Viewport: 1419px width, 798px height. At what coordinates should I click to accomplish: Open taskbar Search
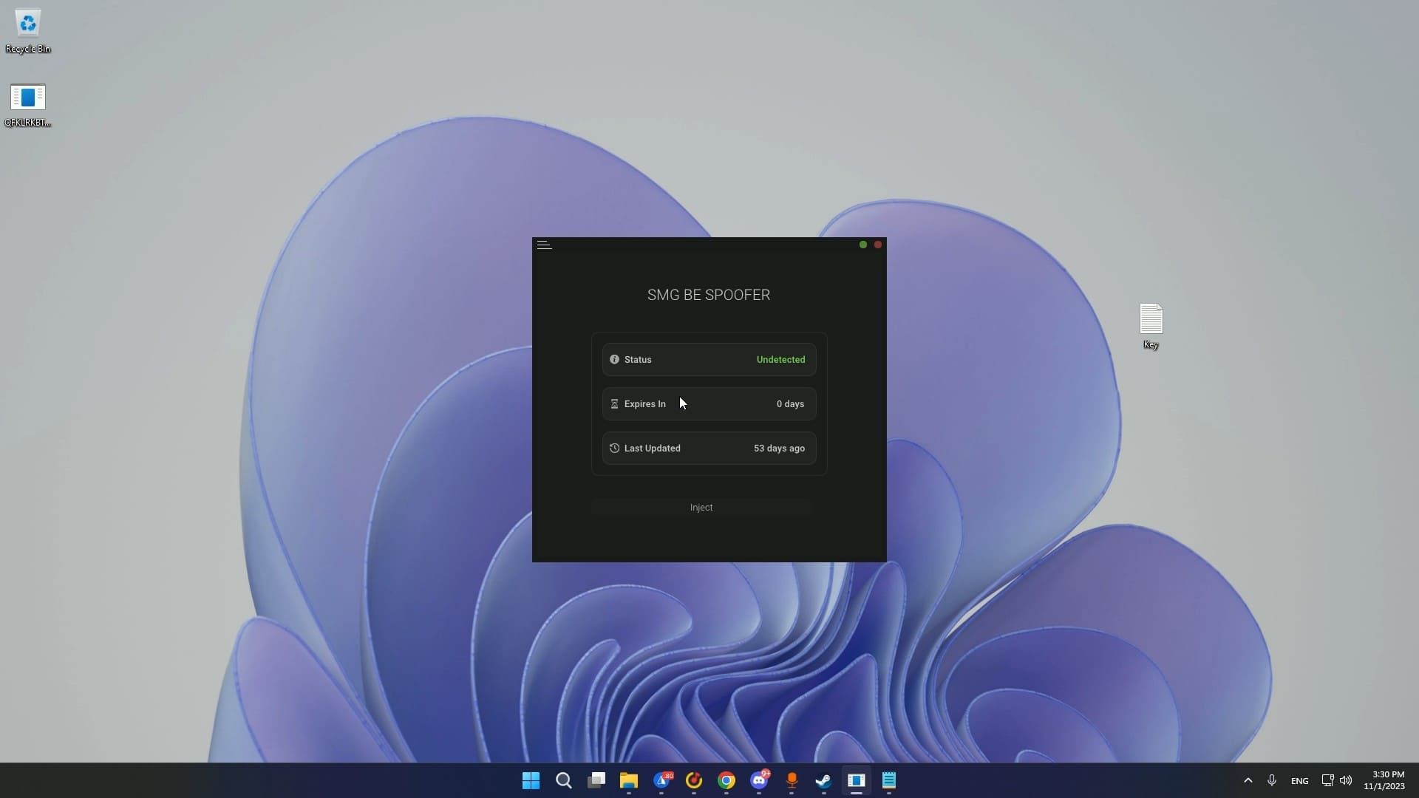point(563,780)
